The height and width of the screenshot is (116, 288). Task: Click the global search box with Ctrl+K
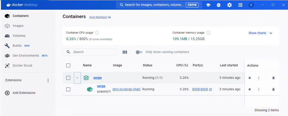click(159, 5)
